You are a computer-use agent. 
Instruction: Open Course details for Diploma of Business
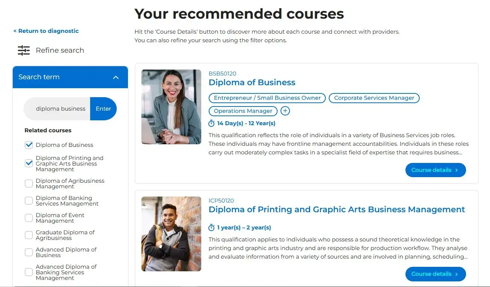pos(435,170)
